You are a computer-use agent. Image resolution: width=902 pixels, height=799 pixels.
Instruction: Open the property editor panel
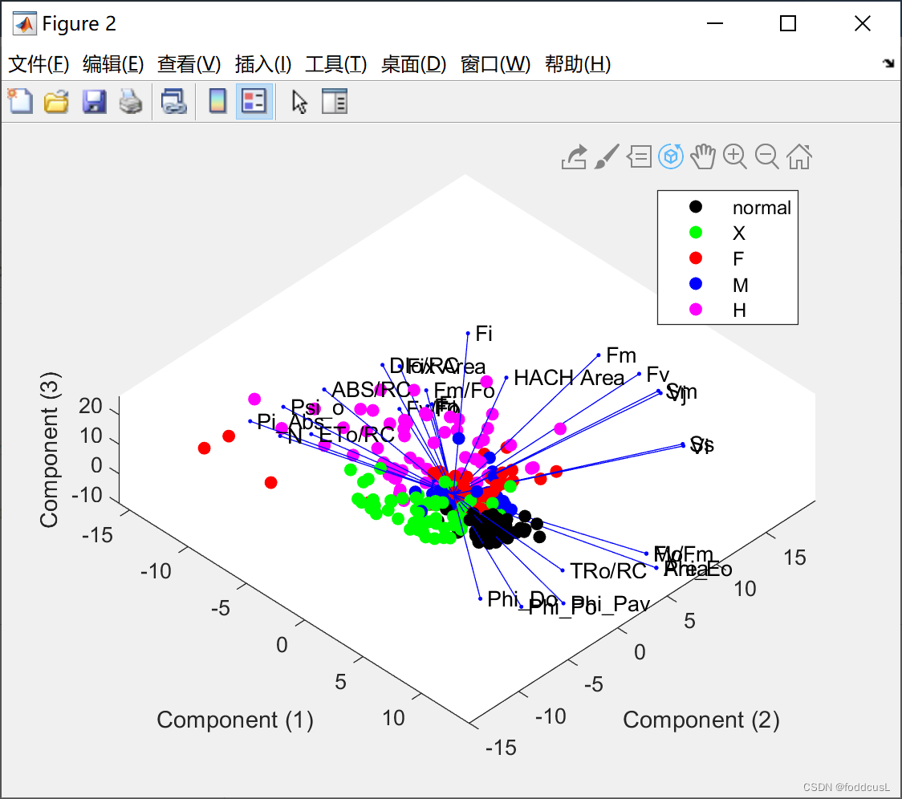[x=335, y=101]
